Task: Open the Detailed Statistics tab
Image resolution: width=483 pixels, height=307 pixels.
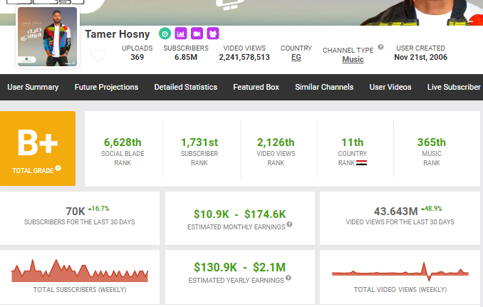Action: tap(185, 87)
